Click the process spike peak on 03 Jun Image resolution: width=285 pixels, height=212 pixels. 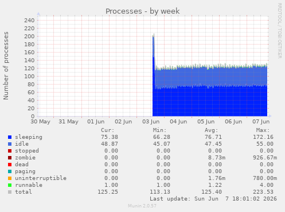click(154, 35)
